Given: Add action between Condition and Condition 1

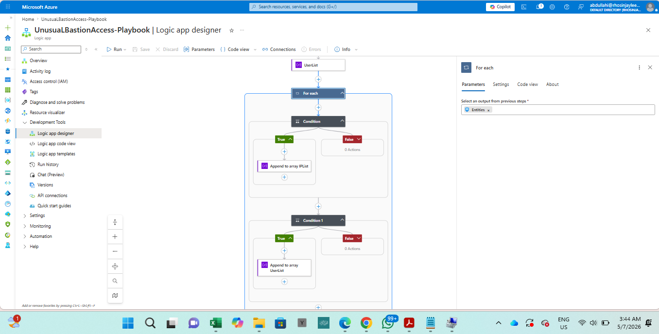Looking at the screenshot, I should 318,206.
